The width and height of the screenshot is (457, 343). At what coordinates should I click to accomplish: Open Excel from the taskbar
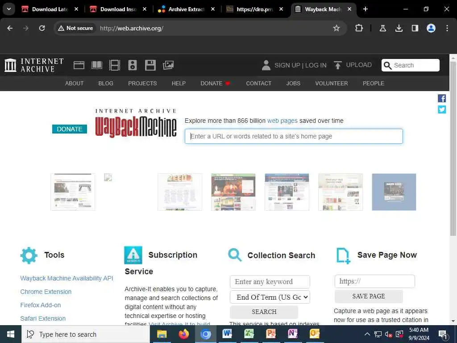[x=249, y=334]
